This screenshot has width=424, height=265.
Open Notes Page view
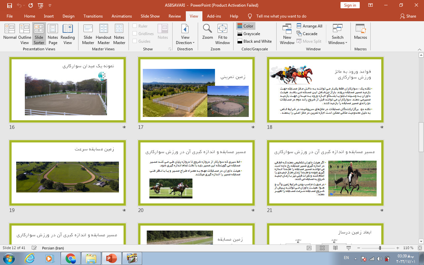(x=53, y=33)
